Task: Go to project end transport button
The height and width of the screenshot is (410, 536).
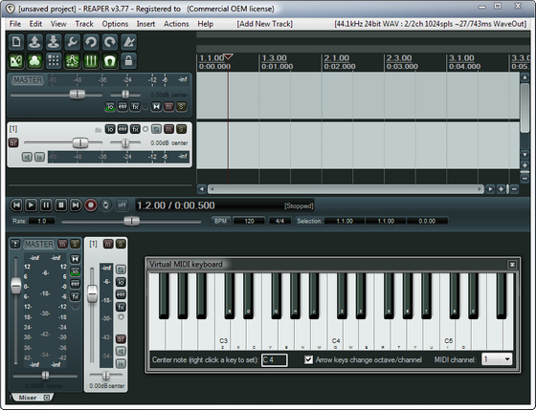Action: tap(76, 205)
